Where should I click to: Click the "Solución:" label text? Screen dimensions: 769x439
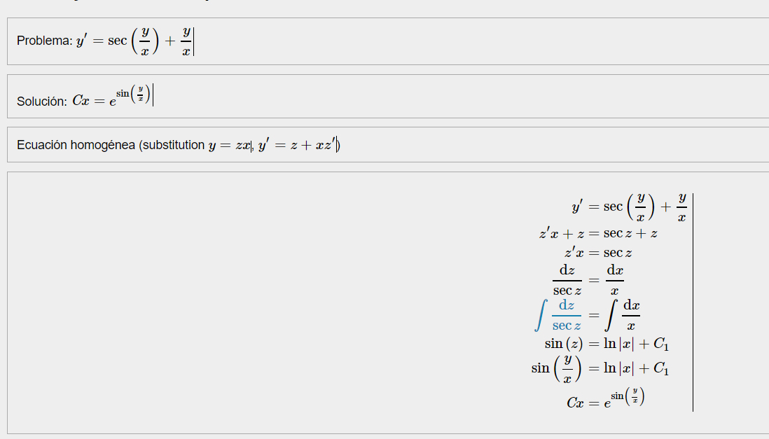[x=42, y=102]
